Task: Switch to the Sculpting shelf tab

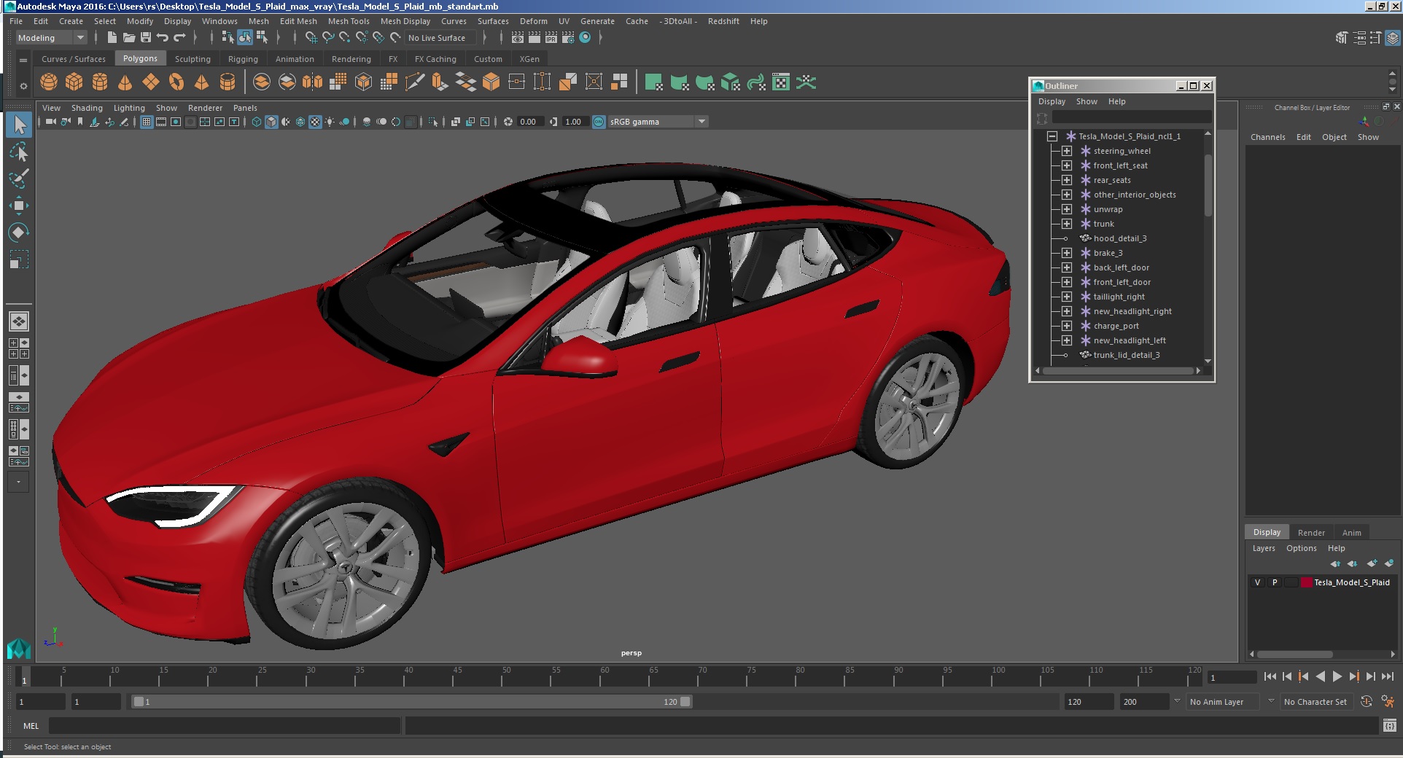Action: pyautogui.click(x=193, y=59)
